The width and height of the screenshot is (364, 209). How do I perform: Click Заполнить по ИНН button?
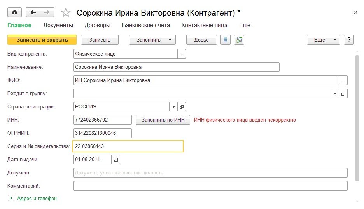tap(163, 120)
